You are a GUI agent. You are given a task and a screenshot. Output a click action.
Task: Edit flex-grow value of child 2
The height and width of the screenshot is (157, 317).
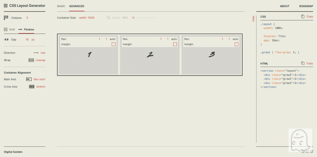(161, 39)
